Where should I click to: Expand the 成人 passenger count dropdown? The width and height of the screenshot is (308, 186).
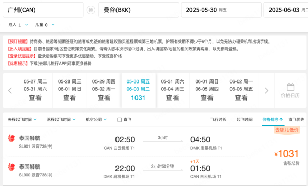[x=26, y=25]
